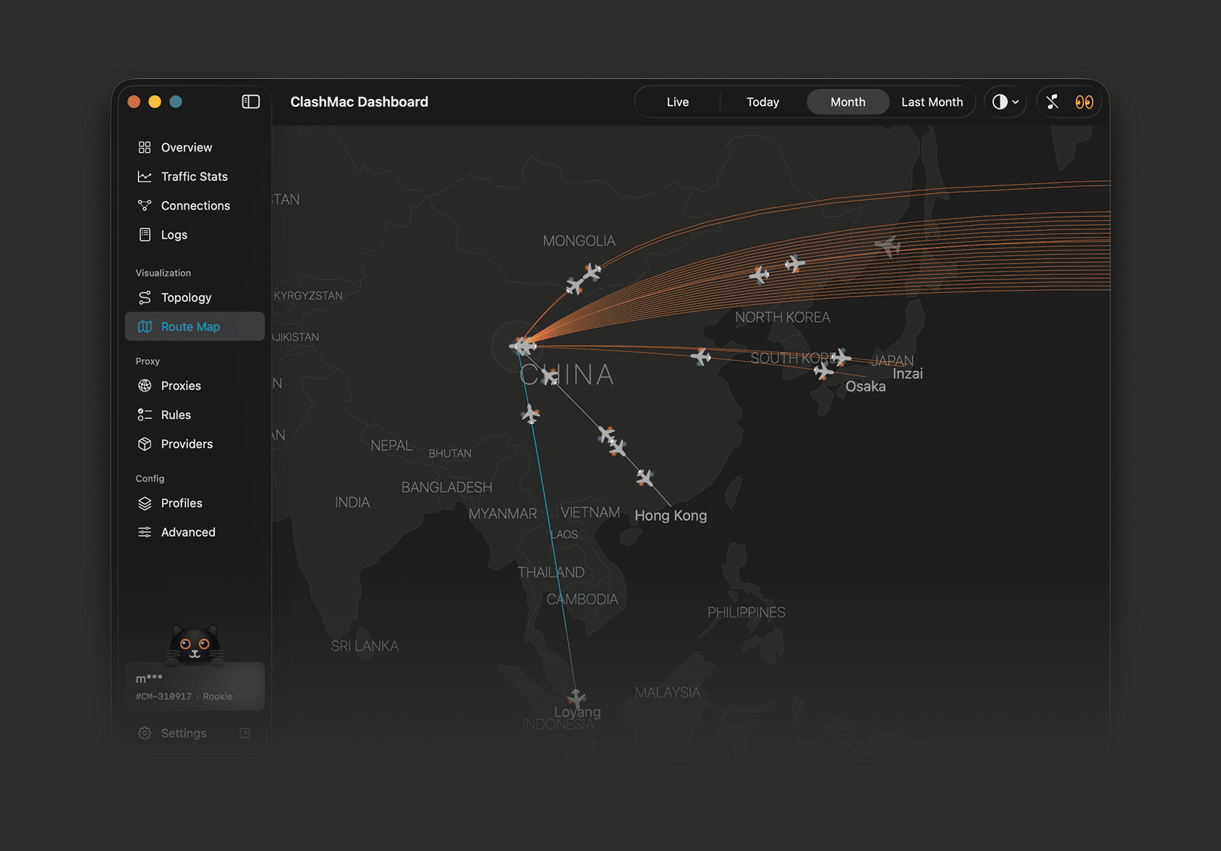The width and height of the screenshot is (1221, 851).
Task: Open the Rules page
Action: click(x=195, y=415)
